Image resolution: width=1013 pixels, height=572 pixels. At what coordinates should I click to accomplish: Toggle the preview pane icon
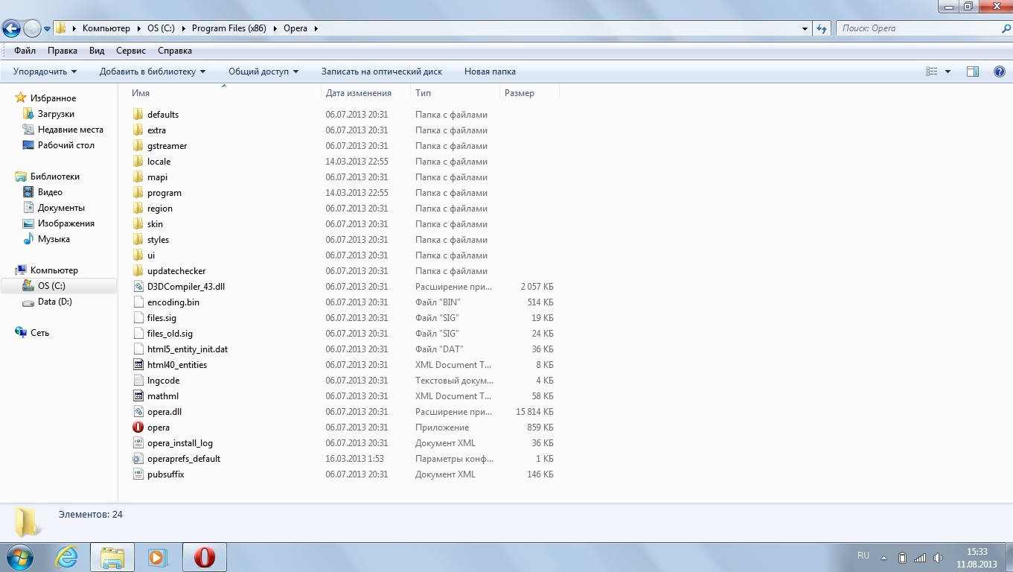(x=972, y=71)
